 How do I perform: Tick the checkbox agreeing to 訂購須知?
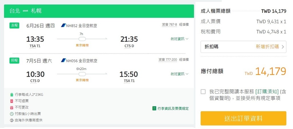pos(203,92)
